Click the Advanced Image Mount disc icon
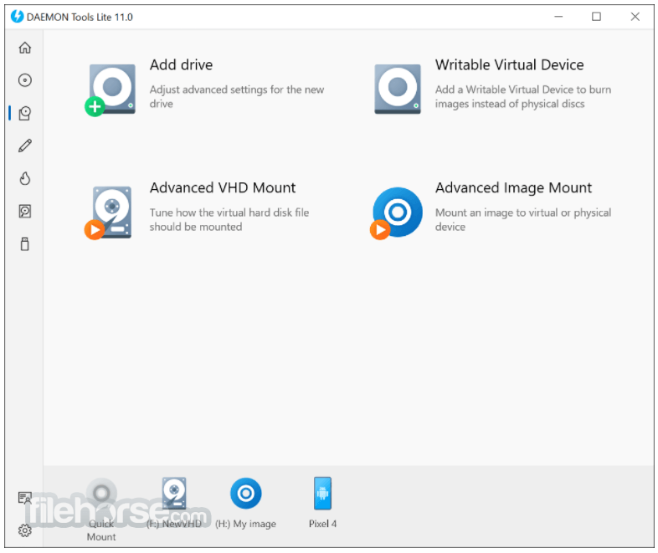This screenshot has height=553, width=658. 396,212
